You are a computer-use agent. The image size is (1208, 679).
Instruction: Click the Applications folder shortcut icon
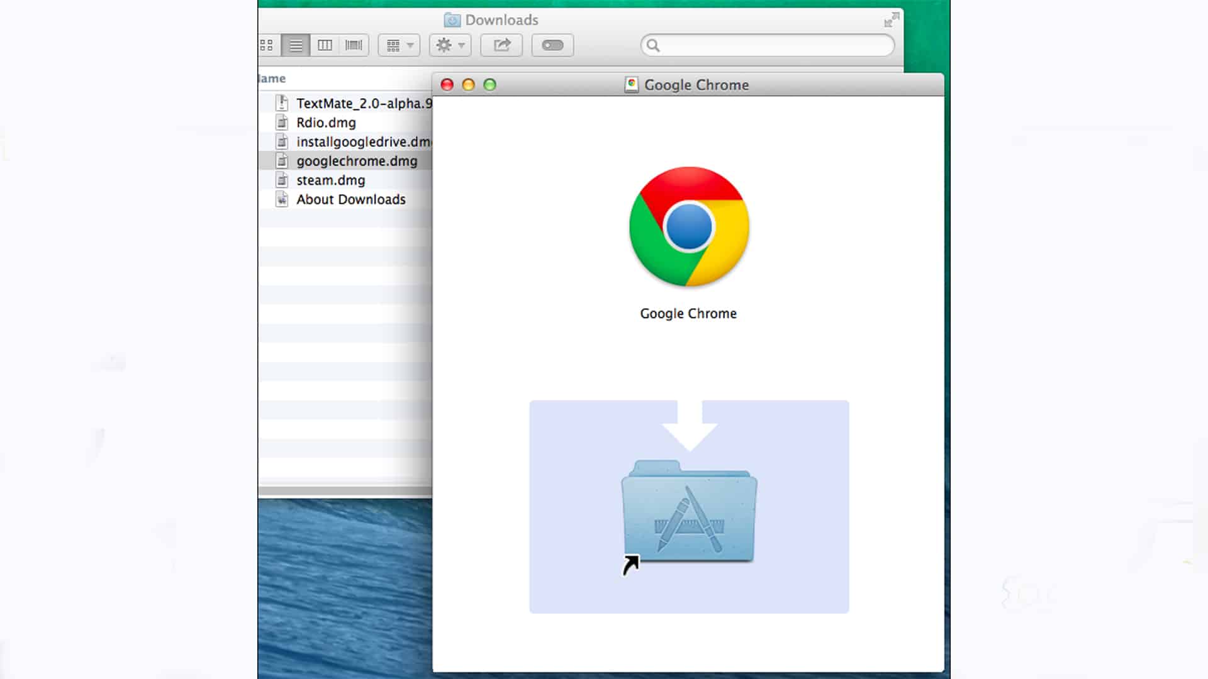(x=689, y=512)
